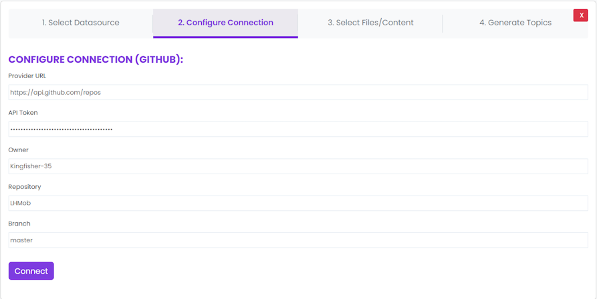Switch to the Generate Topics tab
Viewport: 597px width, 299px height.
tap(515, 23)
